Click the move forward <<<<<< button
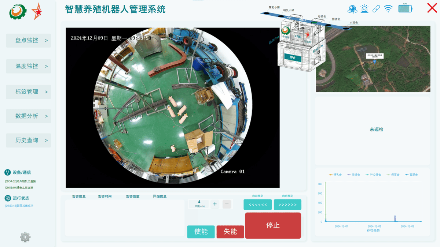 tap(258, 205)
